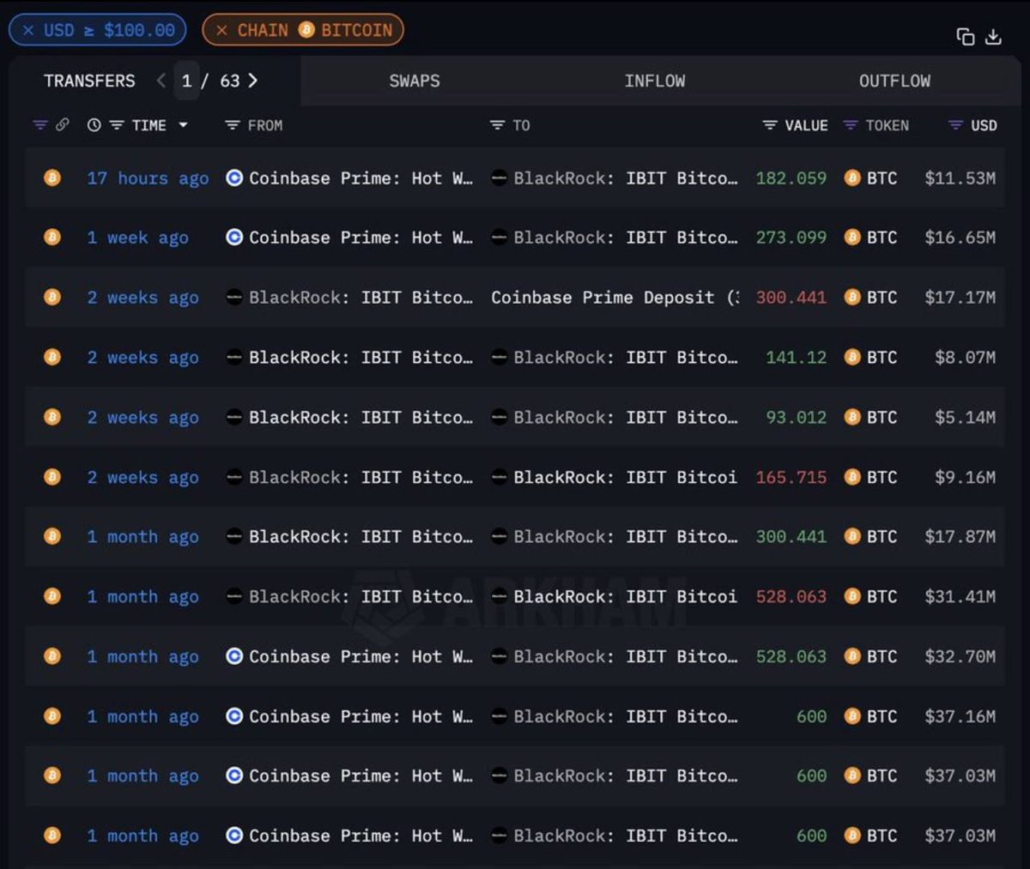Image resolution: width=1030 pixels, height=869 pixels.
Task: Copy the transfers table with the copy icon
Action: click(x=966, y=36)
